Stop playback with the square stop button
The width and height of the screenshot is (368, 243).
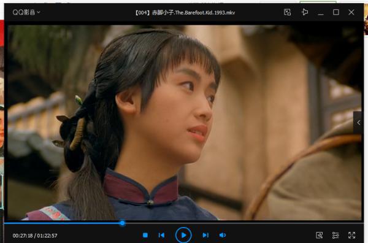(145, 235)
